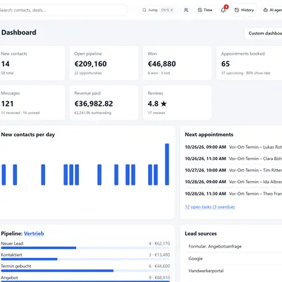Click the 17 reviews subtext
The image size is (282, 282).
point(157,113)
